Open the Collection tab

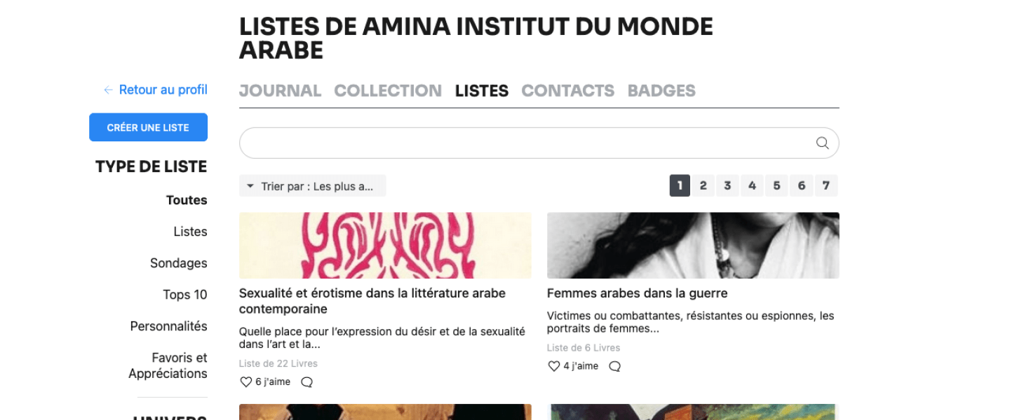[x=388, y=90]
